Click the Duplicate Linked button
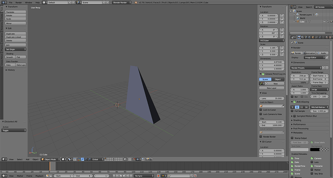 15,37
